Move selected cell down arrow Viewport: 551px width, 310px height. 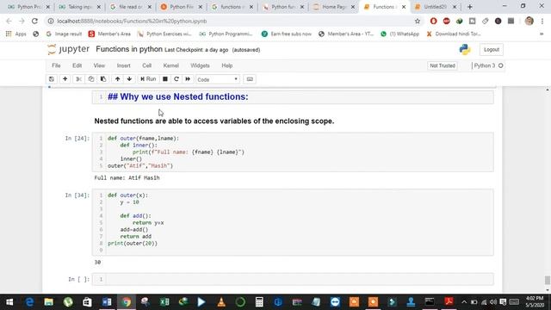click(129, 79)
